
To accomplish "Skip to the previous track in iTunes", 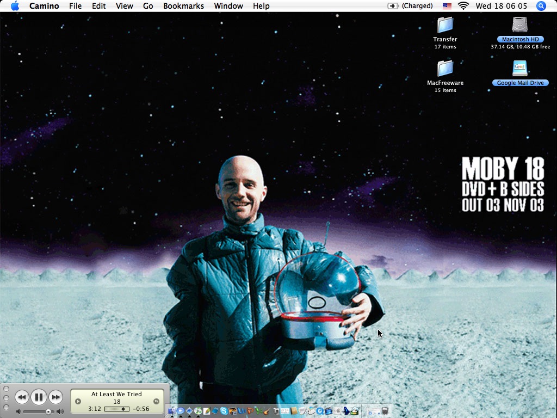I will [22, 397].
